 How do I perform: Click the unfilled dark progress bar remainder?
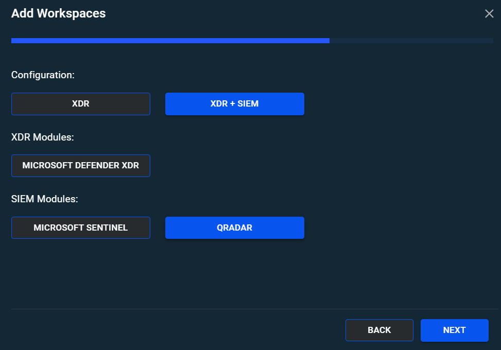pos(411,41)
